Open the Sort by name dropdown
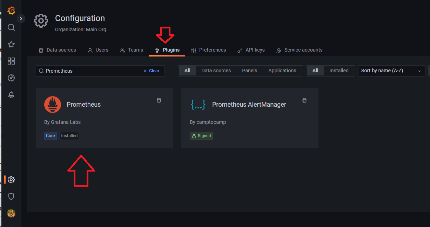The width and height of the screenshot is (430, 227). pyautogui.click(x=391, y=71)
